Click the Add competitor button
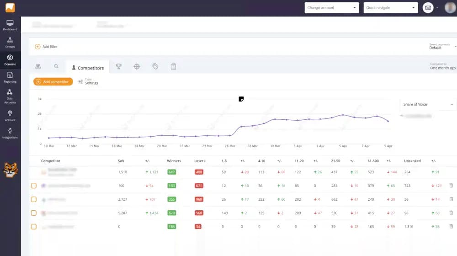Screen dimensions: 457x256 point(53,82)
